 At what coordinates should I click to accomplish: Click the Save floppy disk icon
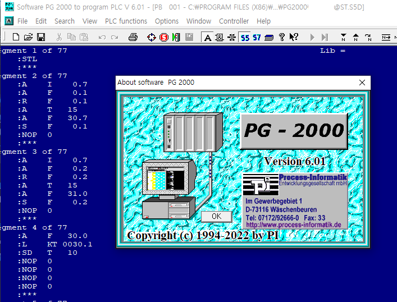(41, 37)
